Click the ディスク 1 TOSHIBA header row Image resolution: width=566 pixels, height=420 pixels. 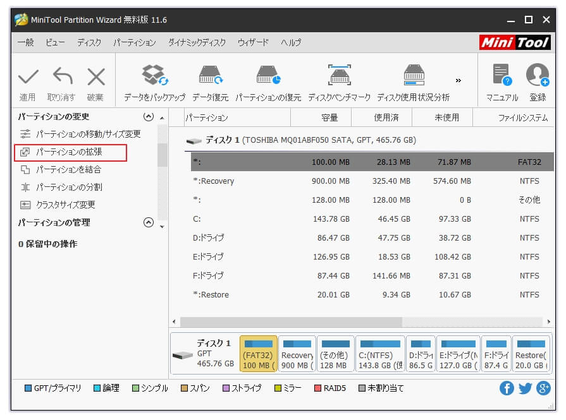tap(369, 140)
